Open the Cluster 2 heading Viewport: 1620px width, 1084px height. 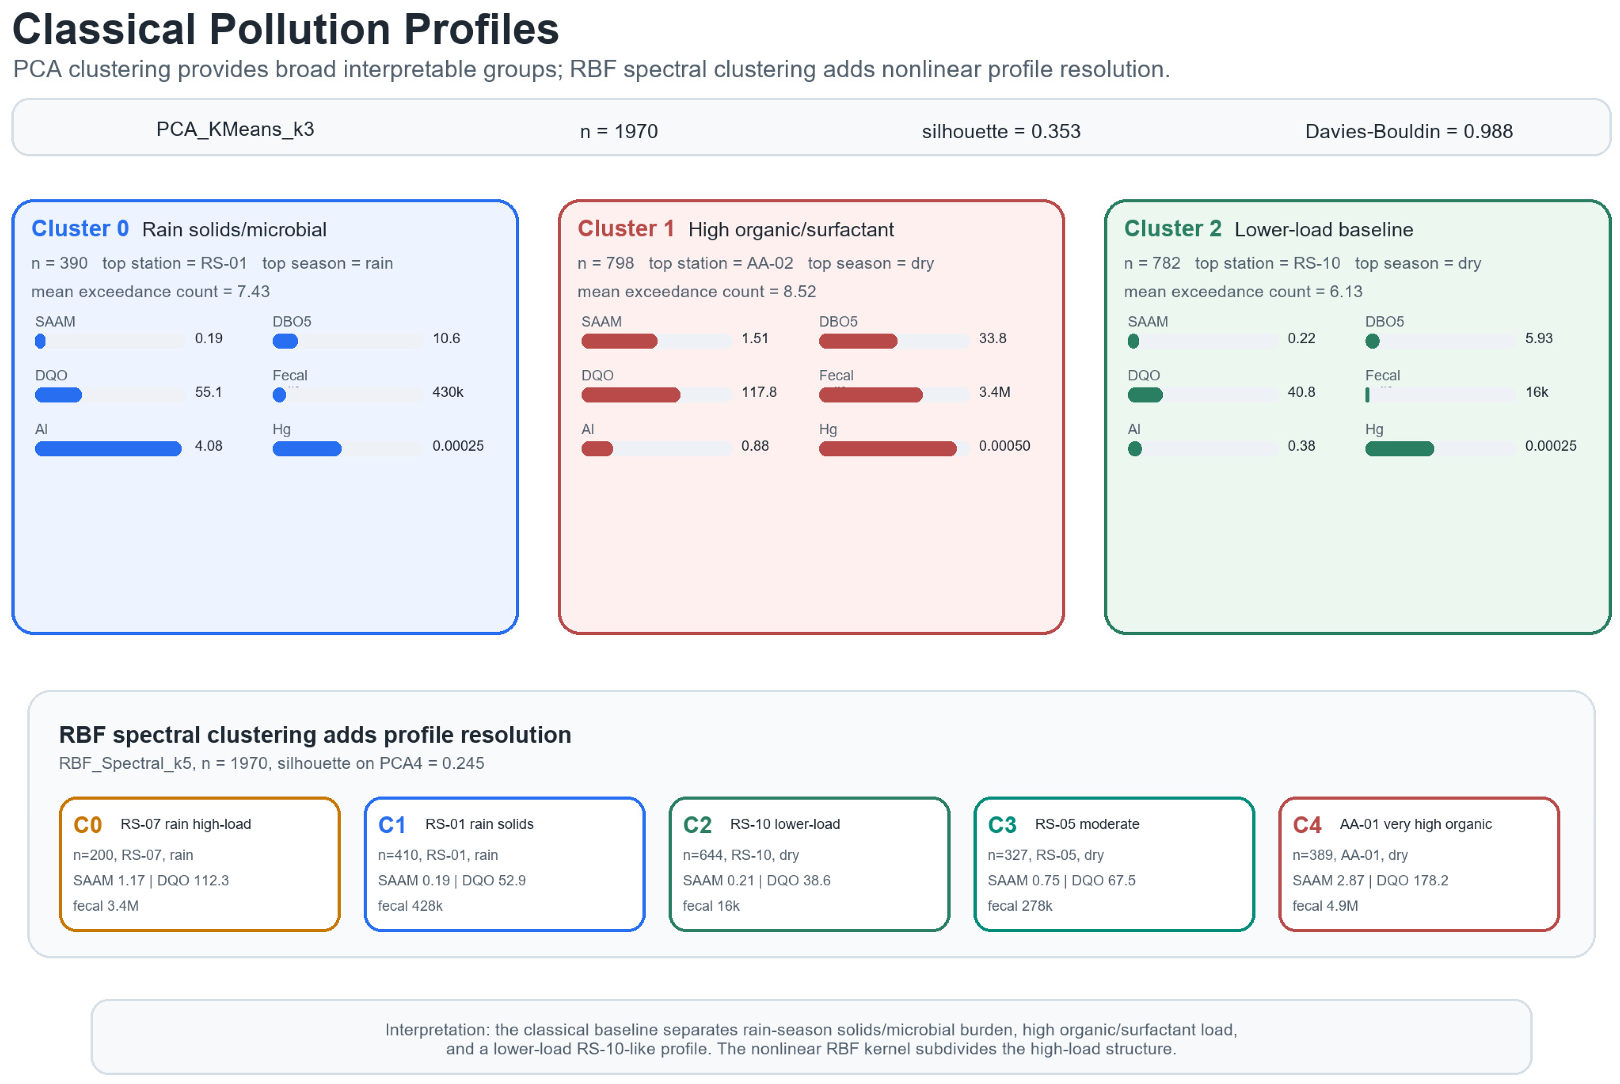(1172, 228)
